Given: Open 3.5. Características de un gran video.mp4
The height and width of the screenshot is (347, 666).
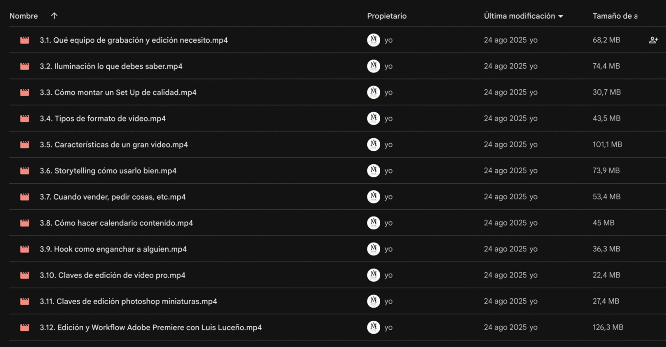Looking at the screenshot, I should 114,145.
